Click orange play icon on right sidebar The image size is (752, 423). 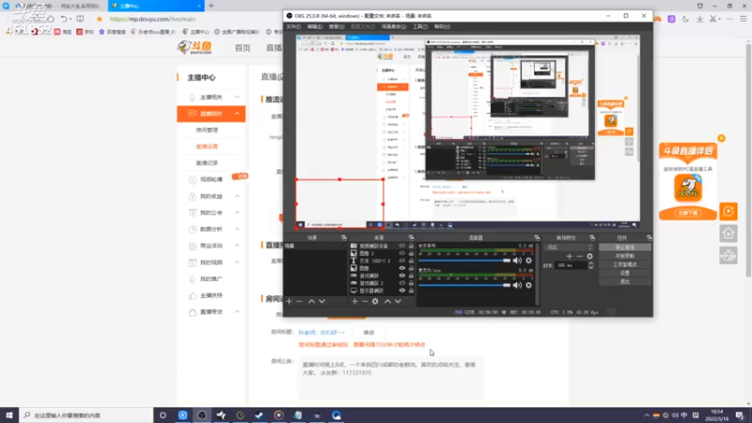tap(728, 211)
